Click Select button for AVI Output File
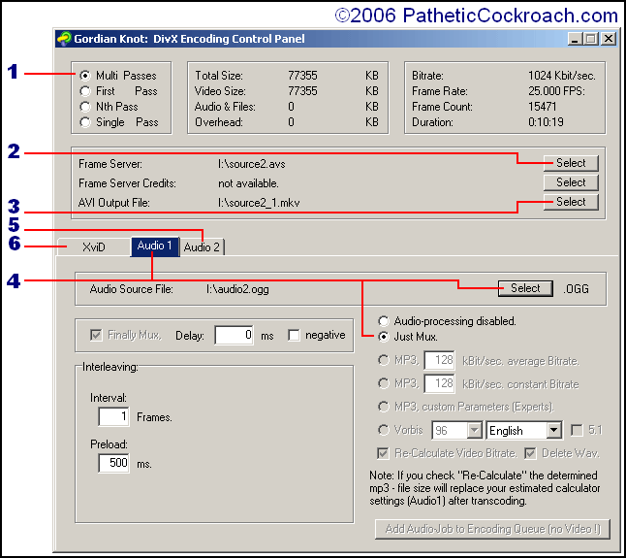Image resolution: width=626 pixels, height=558 pixels. [571, 202]
